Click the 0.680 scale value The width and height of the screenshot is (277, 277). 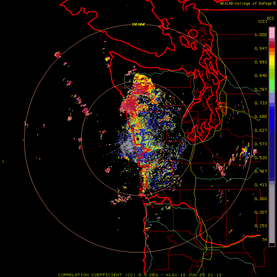click(261, 117)
